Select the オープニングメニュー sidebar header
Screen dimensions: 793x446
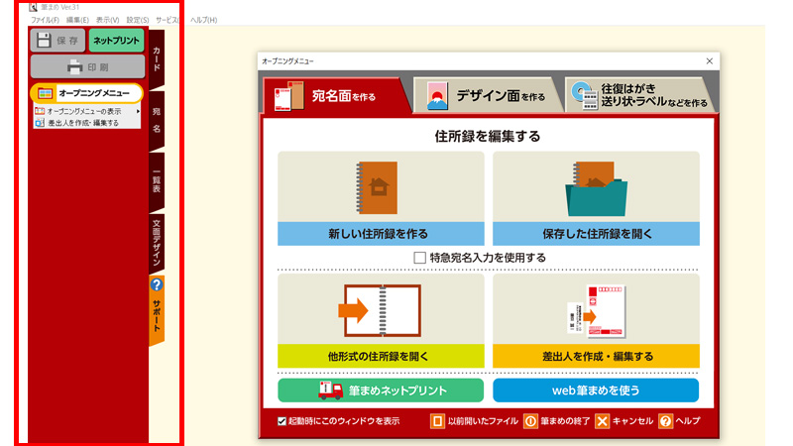[x=86, y=93]
